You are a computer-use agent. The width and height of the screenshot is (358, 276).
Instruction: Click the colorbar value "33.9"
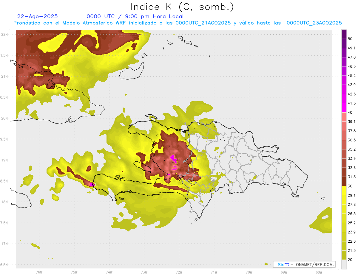click(352, 158)
